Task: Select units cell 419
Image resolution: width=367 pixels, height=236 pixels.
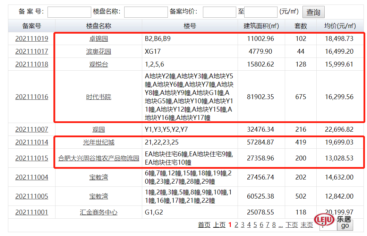Action: coord(301,142)
